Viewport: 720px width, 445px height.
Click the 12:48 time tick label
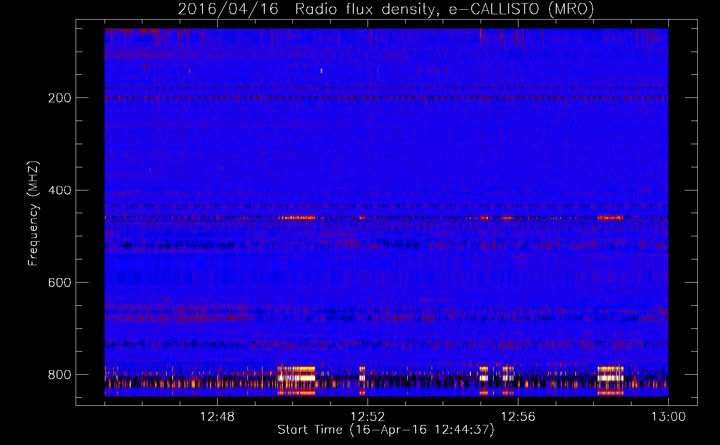[217, 417]
